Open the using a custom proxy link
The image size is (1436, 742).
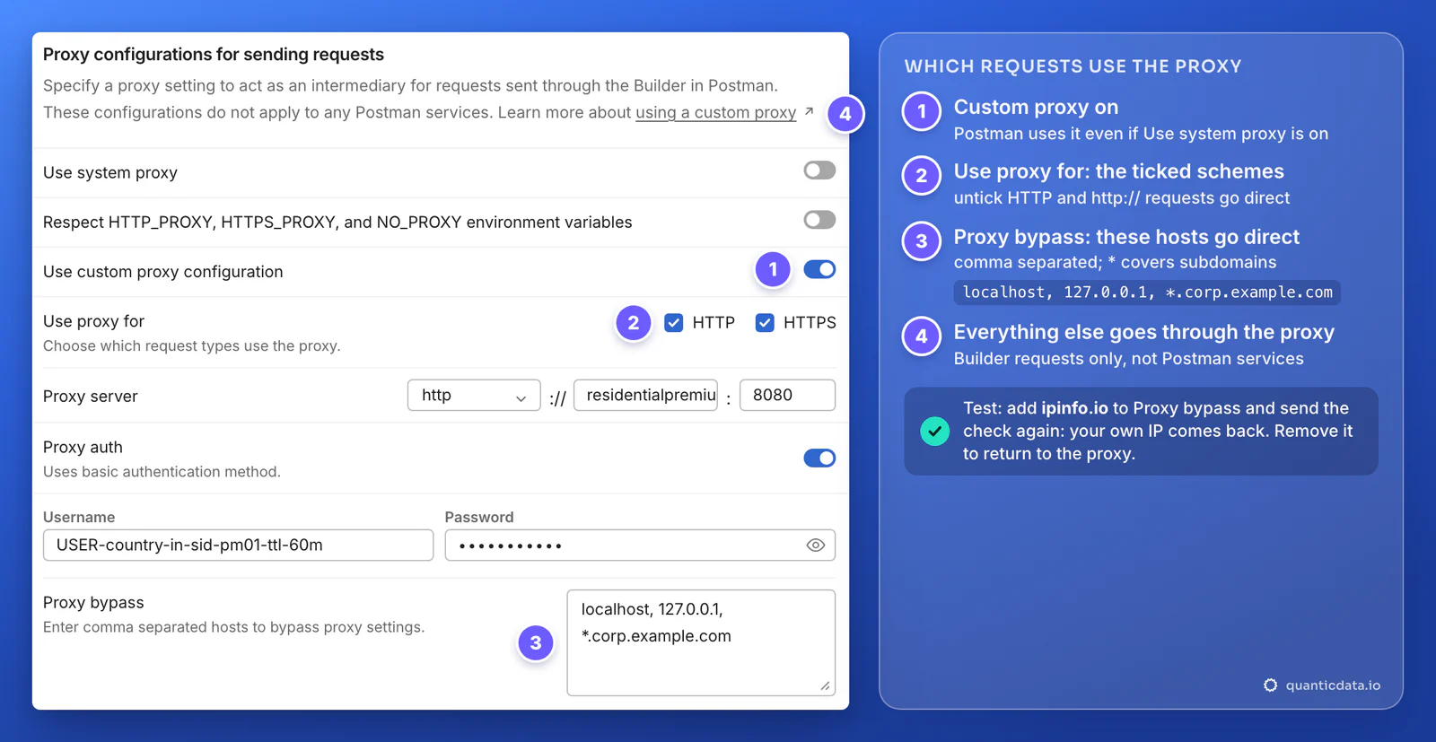(x=715, y=113)
